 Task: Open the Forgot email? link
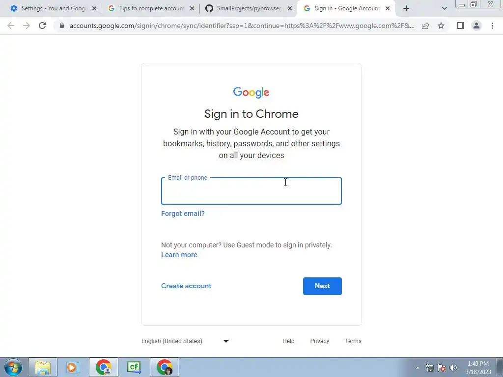coord(183,214)
